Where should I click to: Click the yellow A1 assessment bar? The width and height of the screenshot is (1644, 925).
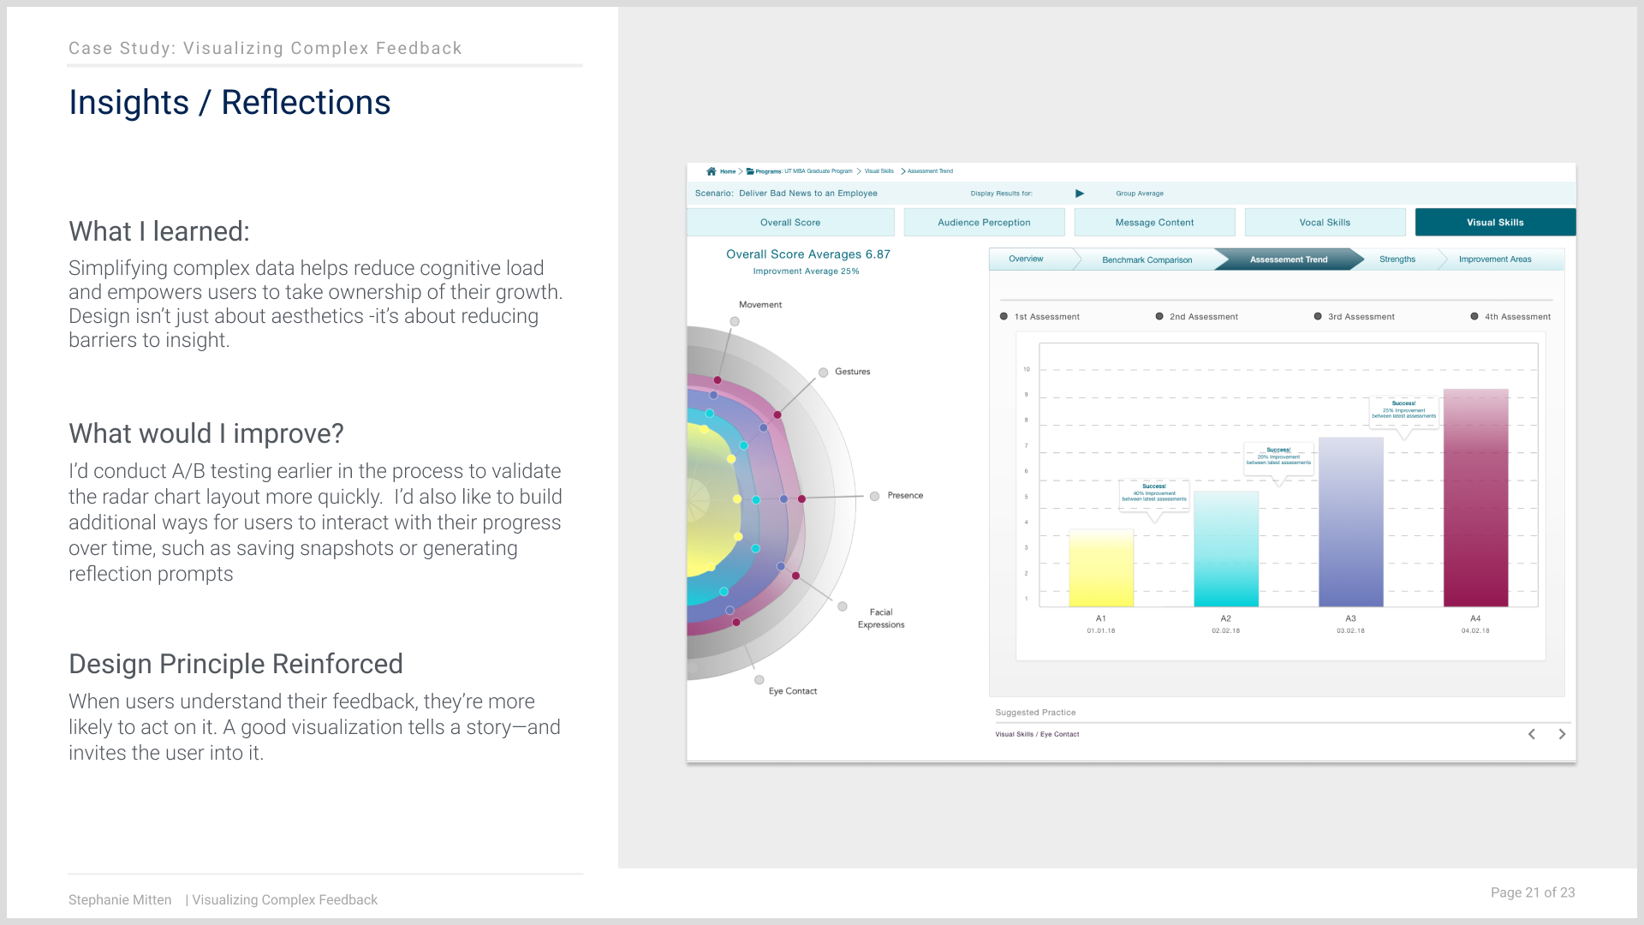pyautogui.click(x=1101, y=568)
